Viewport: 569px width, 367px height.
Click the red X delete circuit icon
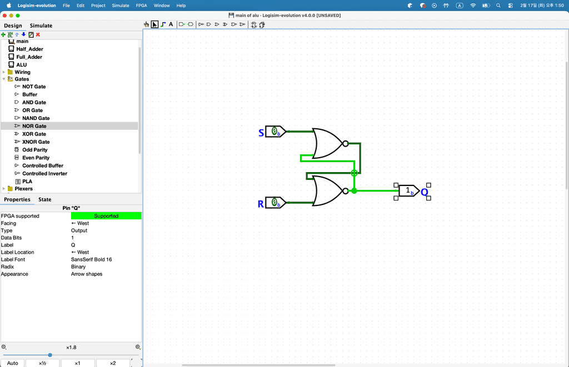38,34
